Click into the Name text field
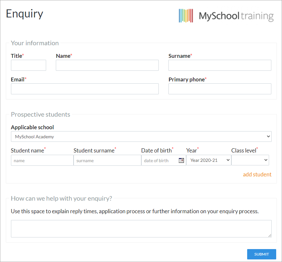The height and width of the screenshot is (262, 282). pos(107,65)
